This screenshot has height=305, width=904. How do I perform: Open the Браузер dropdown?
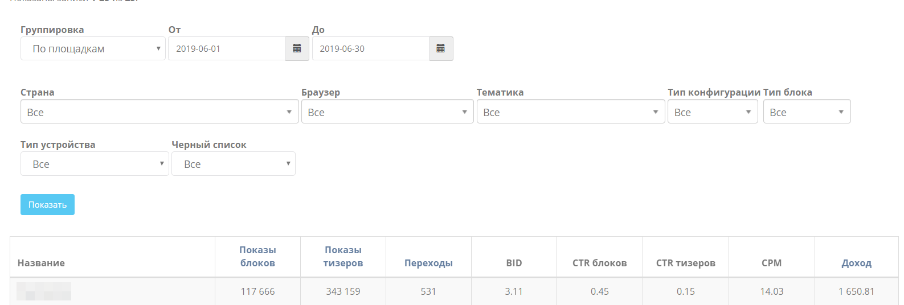pyautogui.click(x=387, y=112)
